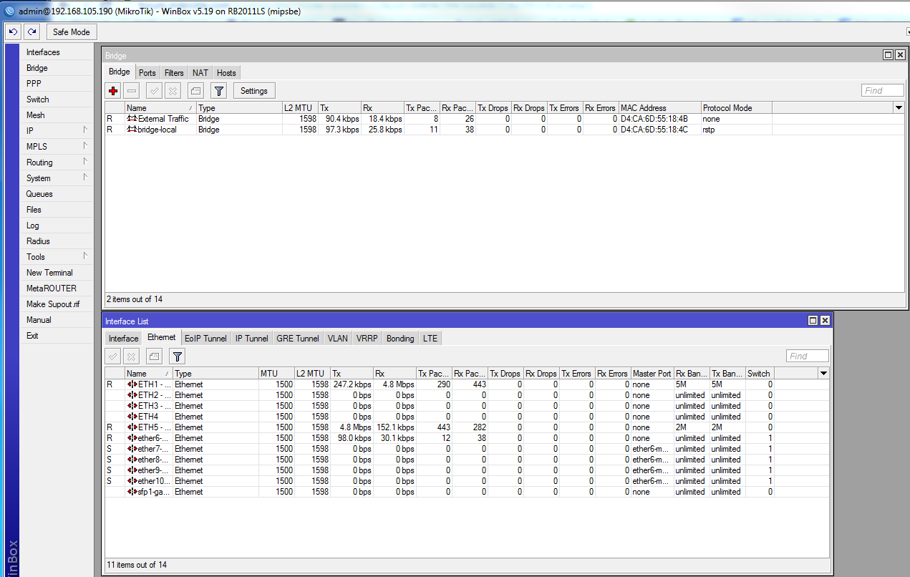The image size is (910, 577).
Task: Expand the MPLS submenu in the sidebar
Action: [57, 147]
